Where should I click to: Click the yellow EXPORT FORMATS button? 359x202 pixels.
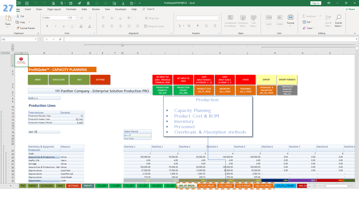pyautogui.click(x=287, y=80)
